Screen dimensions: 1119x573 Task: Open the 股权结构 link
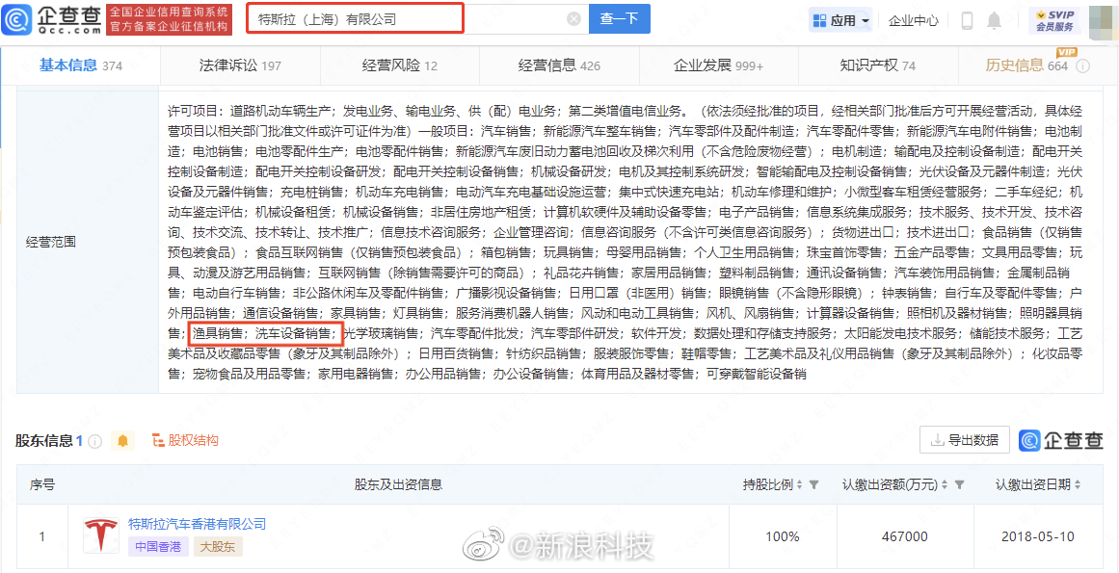(185, 440)
